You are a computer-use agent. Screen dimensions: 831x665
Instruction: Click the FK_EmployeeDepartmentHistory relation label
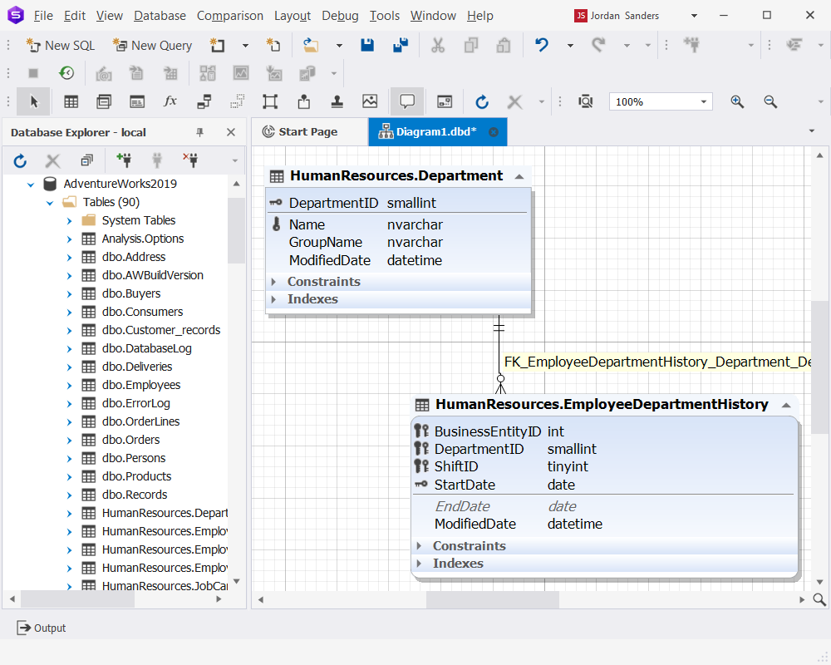click(x=656, y=362)
